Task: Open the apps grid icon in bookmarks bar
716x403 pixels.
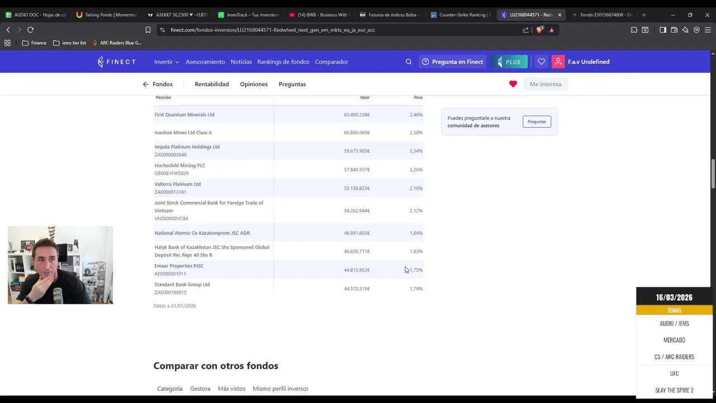Action: 7,43
